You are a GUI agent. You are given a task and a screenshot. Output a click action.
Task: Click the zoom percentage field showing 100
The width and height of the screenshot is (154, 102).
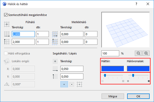(x=110, y=53)
